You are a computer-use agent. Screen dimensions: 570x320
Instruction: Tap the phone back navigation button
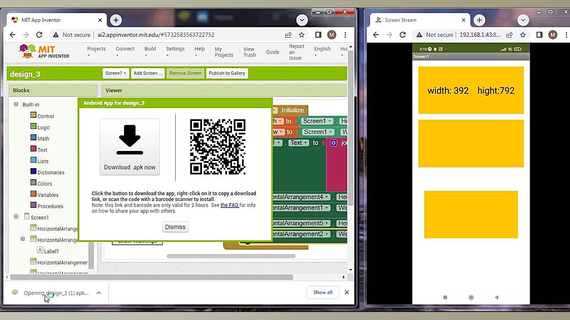(x=496, y=297)
